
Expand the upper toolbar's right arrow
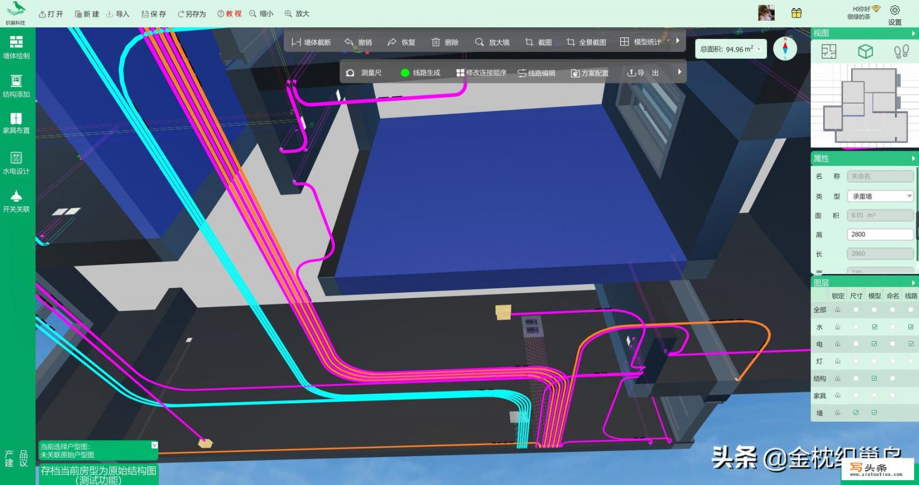point(678,41)
